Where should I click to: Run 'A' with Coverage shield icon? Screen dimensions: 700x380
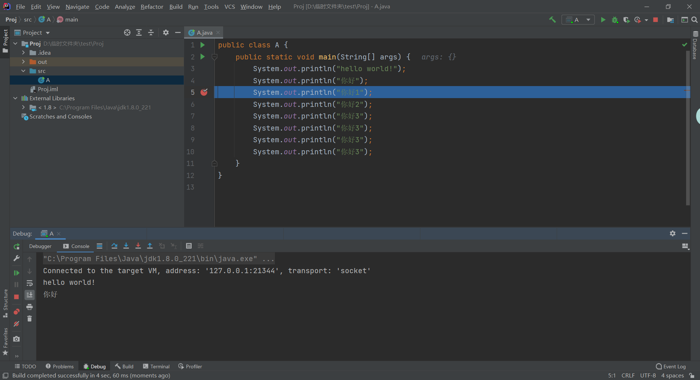tap(626, 20)
